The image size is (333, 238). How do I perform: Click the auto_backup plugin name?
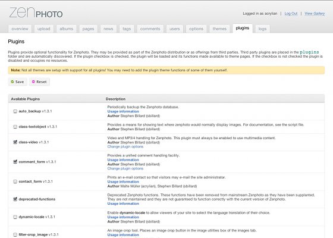(x=30, y=111)
